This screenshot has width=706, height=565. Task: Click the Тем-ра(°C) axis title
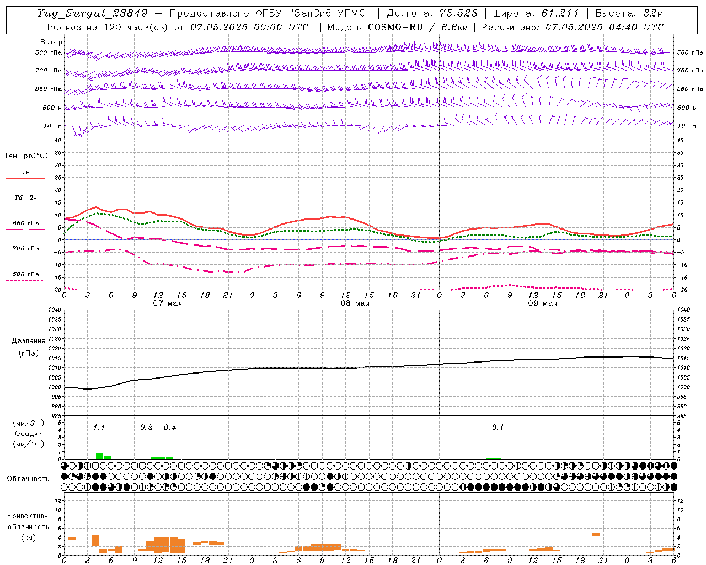point(26,156)
